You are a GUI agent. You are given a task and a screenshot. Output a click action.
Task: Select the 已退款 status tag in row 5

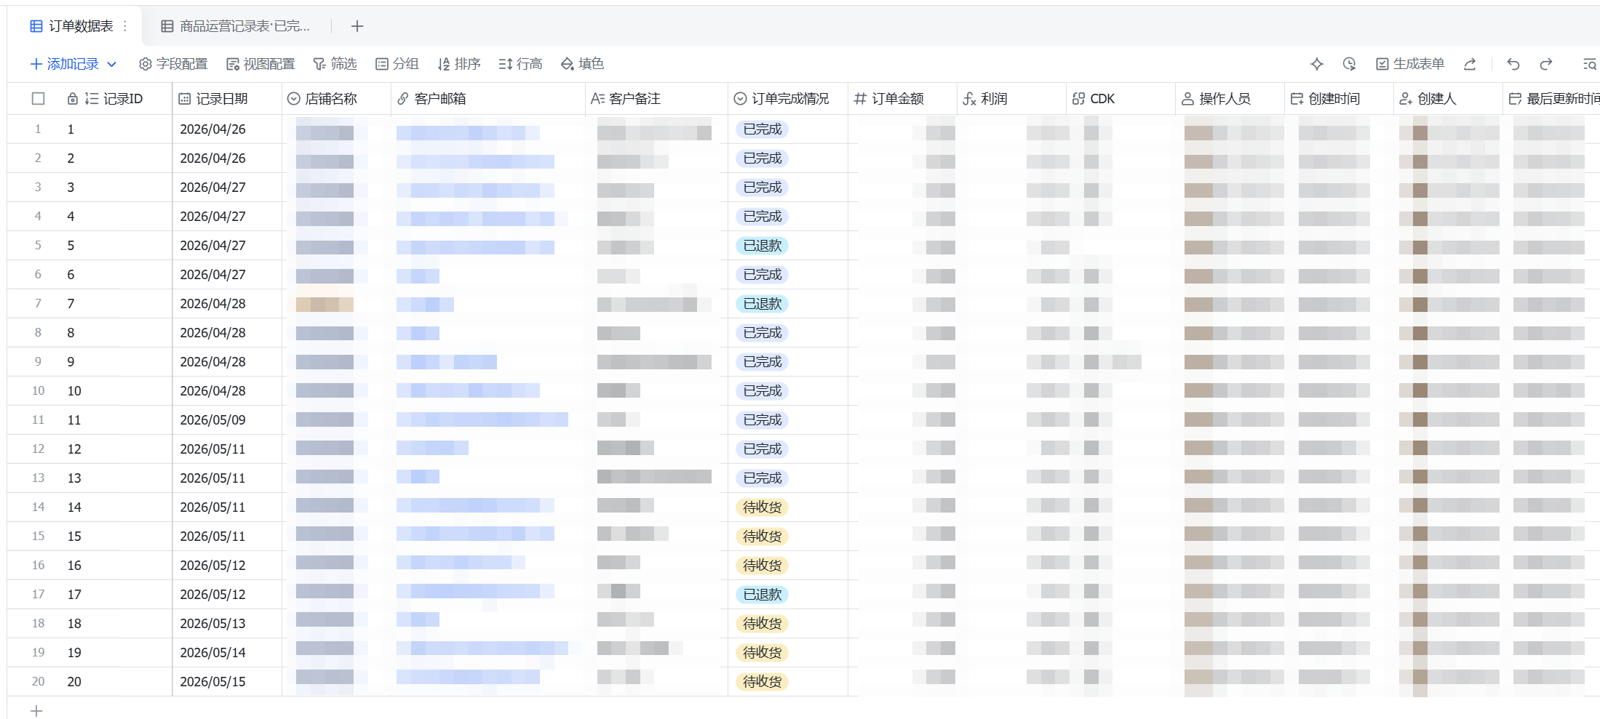(x=763, y=246)
